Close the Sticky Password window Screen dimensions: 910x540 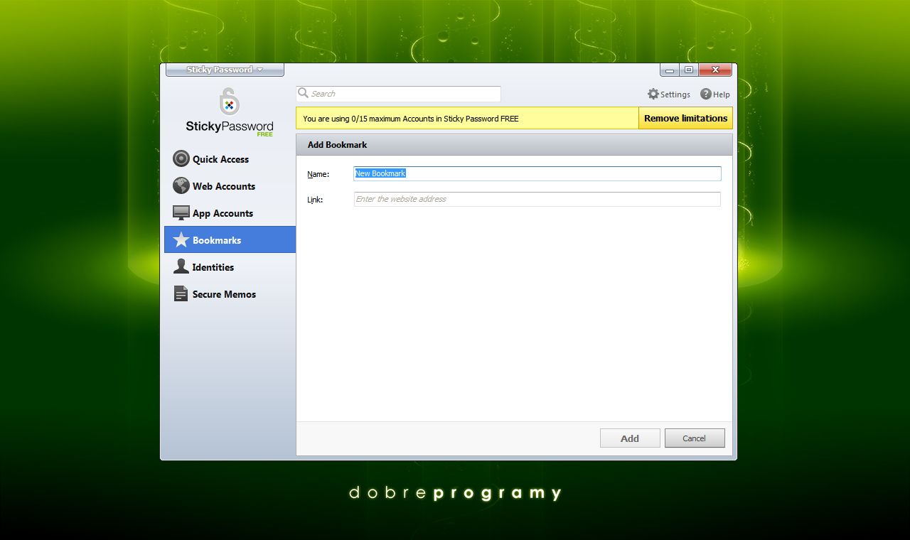pos(715,70)
